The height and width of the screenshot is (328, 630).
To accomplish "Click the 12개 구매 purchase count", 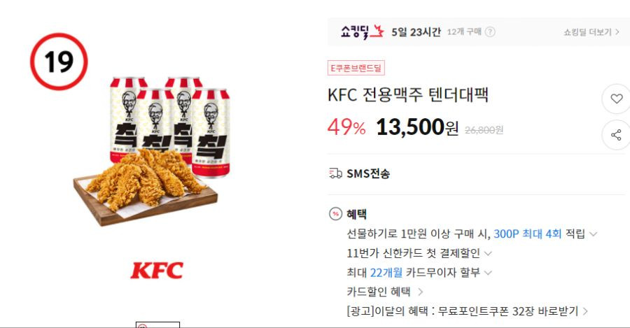I will (464, 31).
